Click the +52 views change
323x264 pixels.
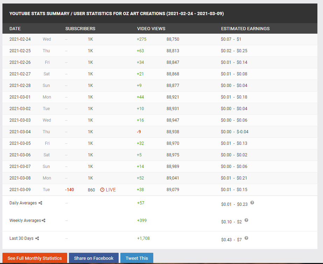pos(140,178)
